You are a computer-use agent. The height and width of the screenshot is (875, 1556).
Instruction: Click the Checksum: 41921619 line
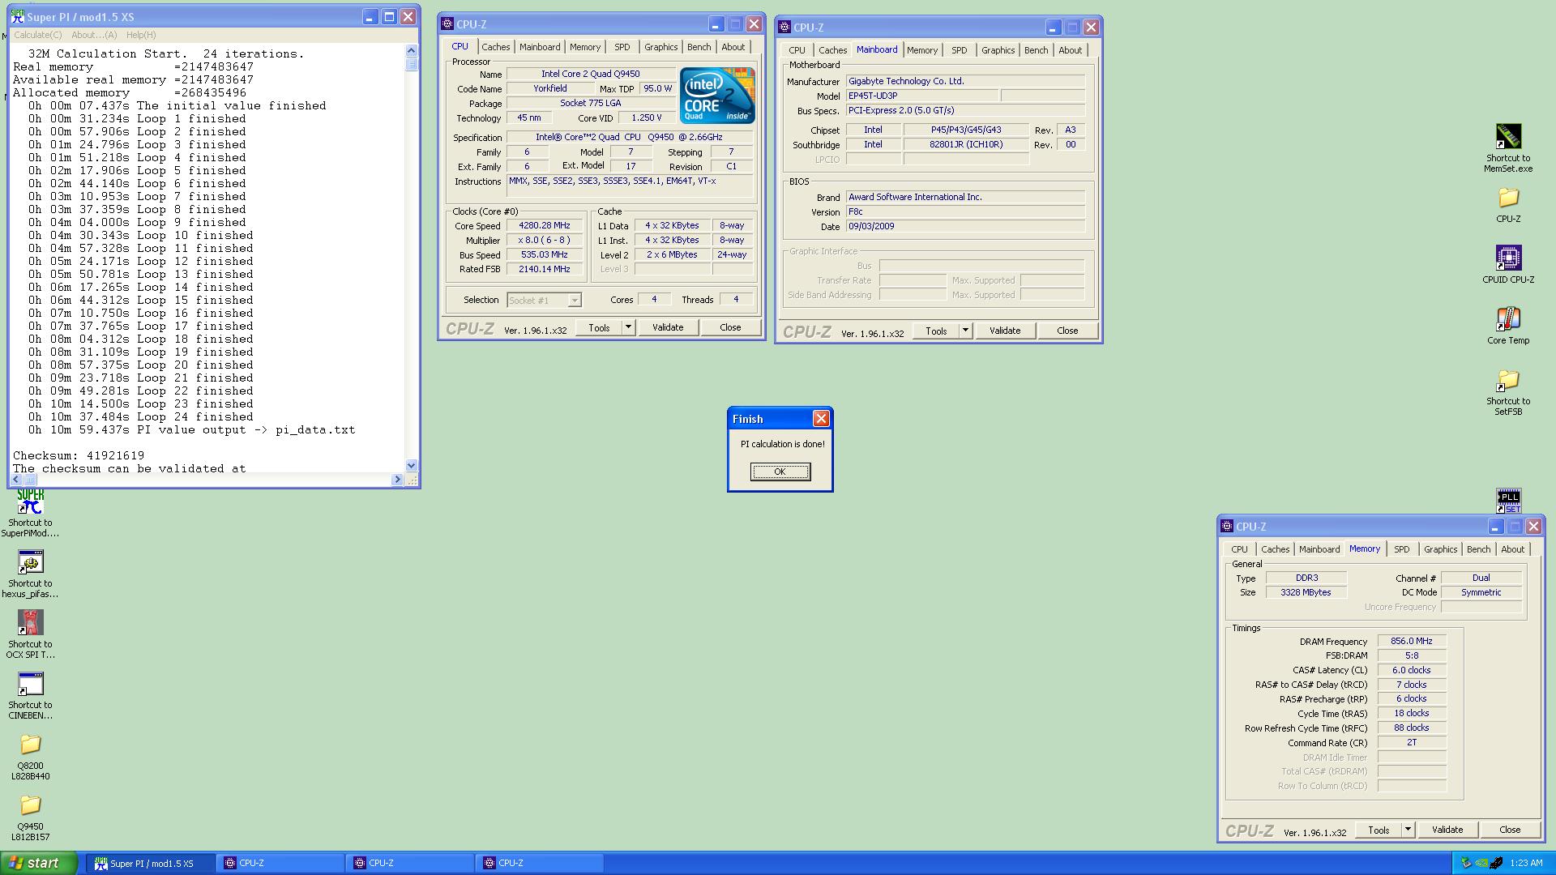pyautogui.click(x=79, y=456)
